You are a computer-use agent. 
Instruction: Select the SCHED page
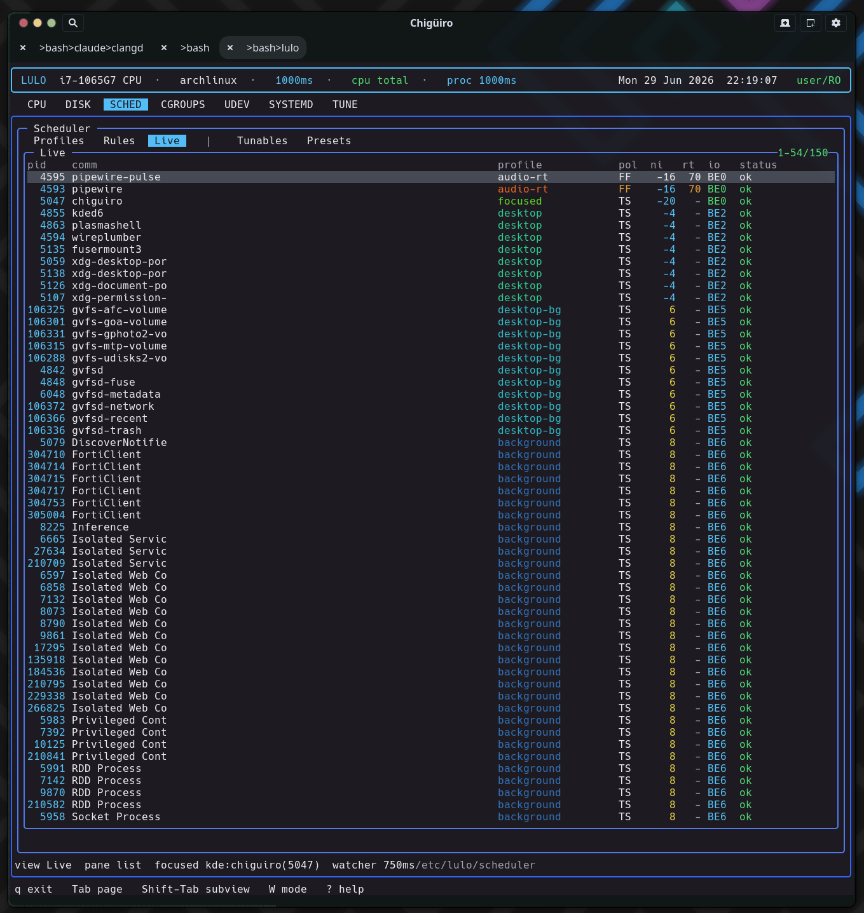[x=126, y=104]
